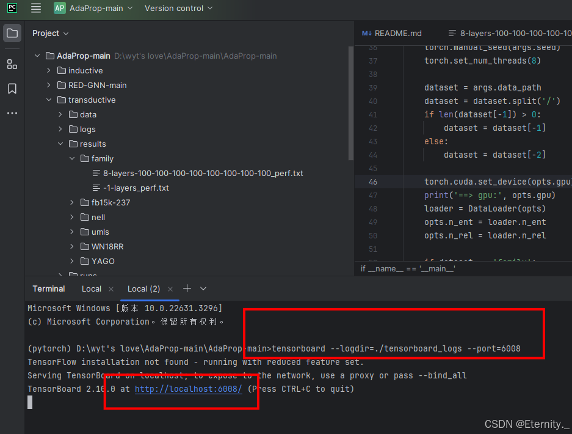Click the Terminal tool window title

48,289
